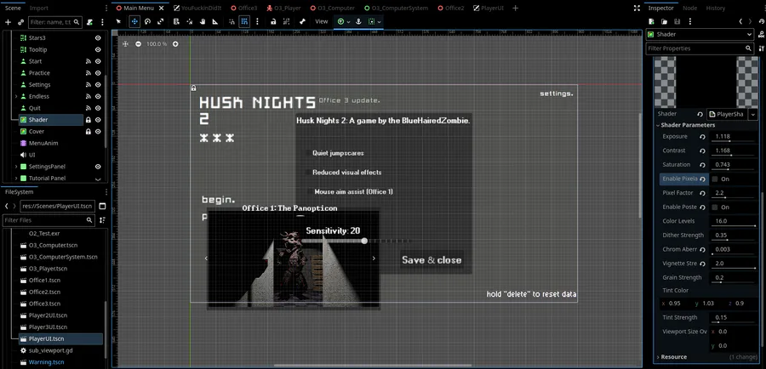The image size is (766, 369).
Task: Open the Shader object dropdown in Inspector
Action: (x=700, y=34)
